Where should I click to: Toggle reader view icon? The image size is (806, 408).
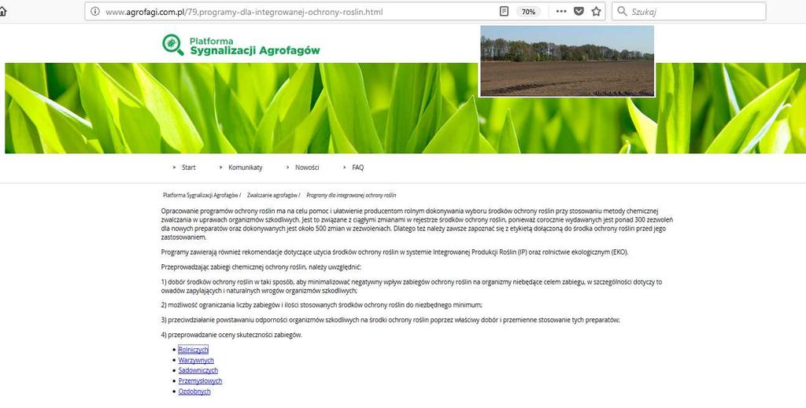point(505,11)
